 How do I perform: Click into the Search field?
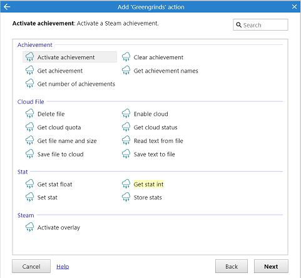point(260,25)
